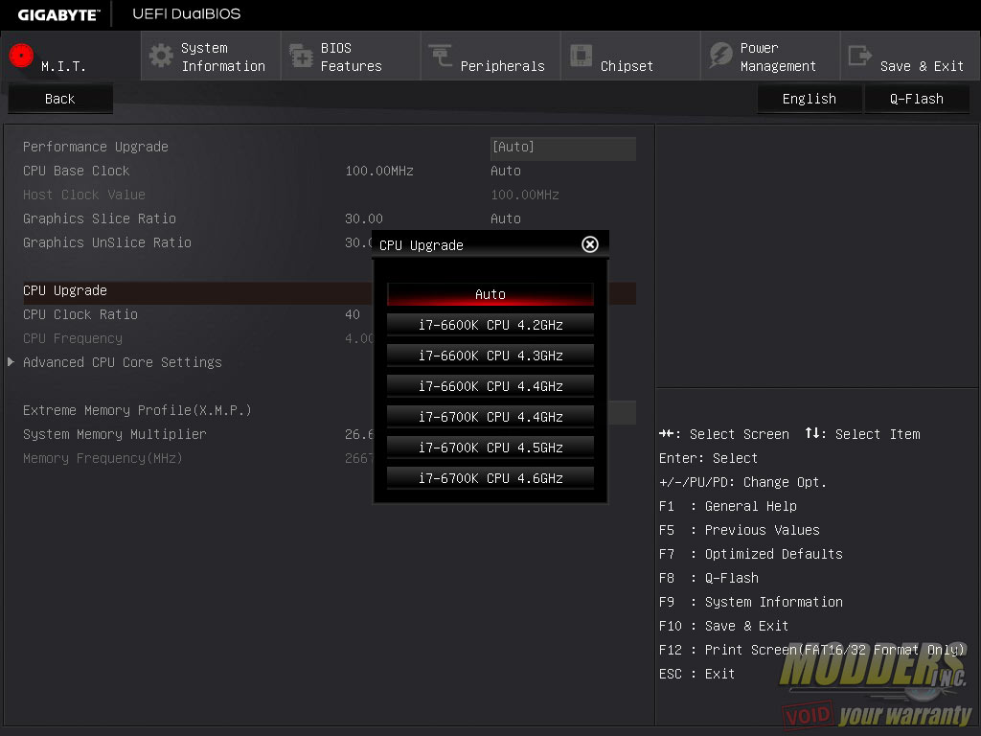Image resolution: width=981 pixels, height=736 pixels.
Task: Select the Performance Upgrade label
Action: pos(96,147)
